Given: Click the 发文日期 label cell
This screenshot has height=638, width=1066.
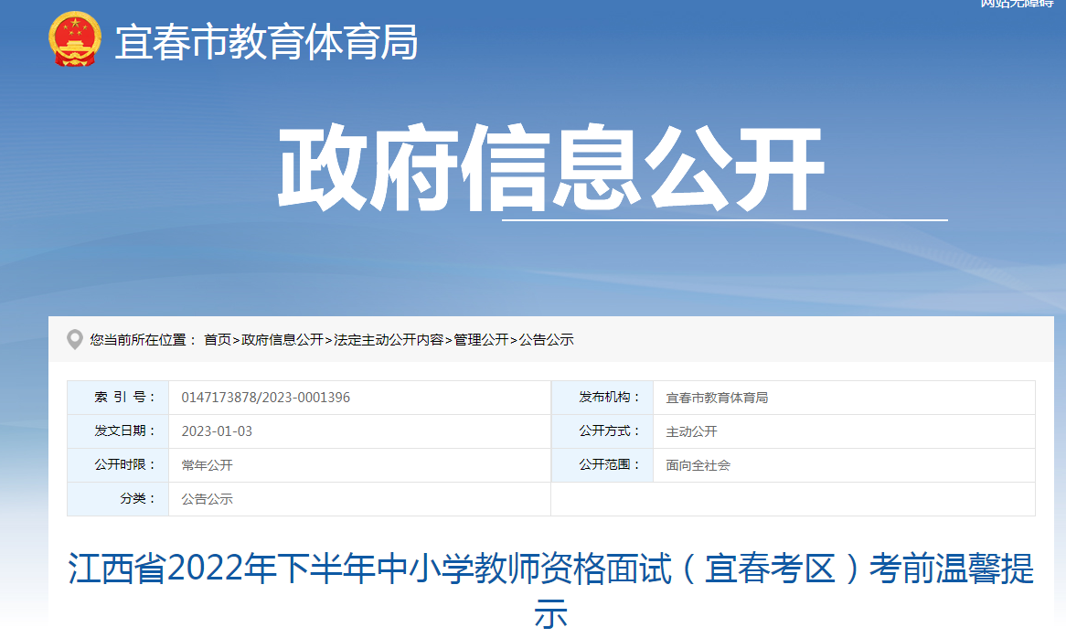Looking at the screenshot, I should click(x=118, y=431).
